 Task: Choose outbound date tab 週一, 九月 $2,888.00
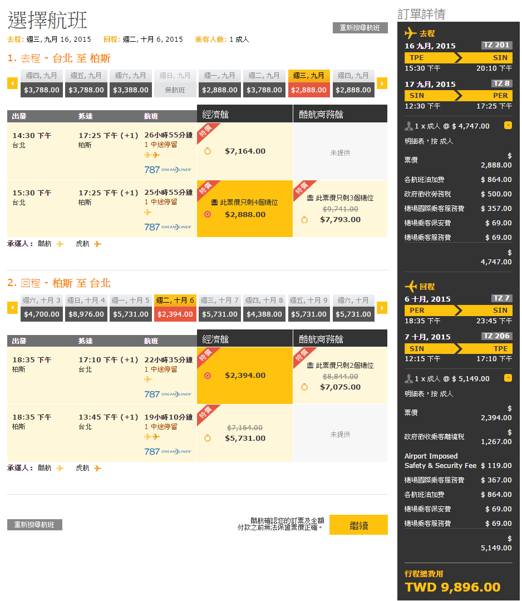point(220,83)
